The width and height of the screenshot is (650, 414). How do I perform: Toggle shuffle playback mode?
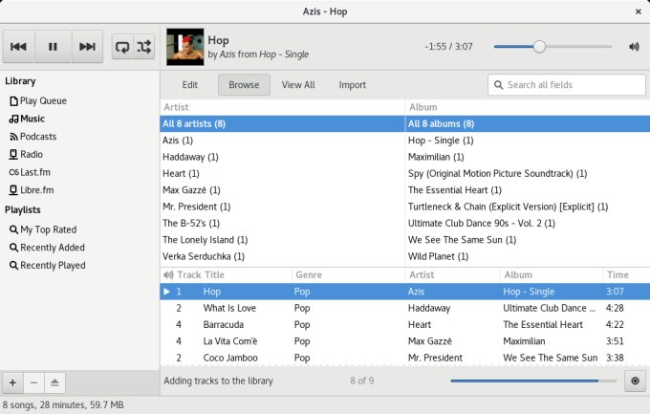(144, 46)
